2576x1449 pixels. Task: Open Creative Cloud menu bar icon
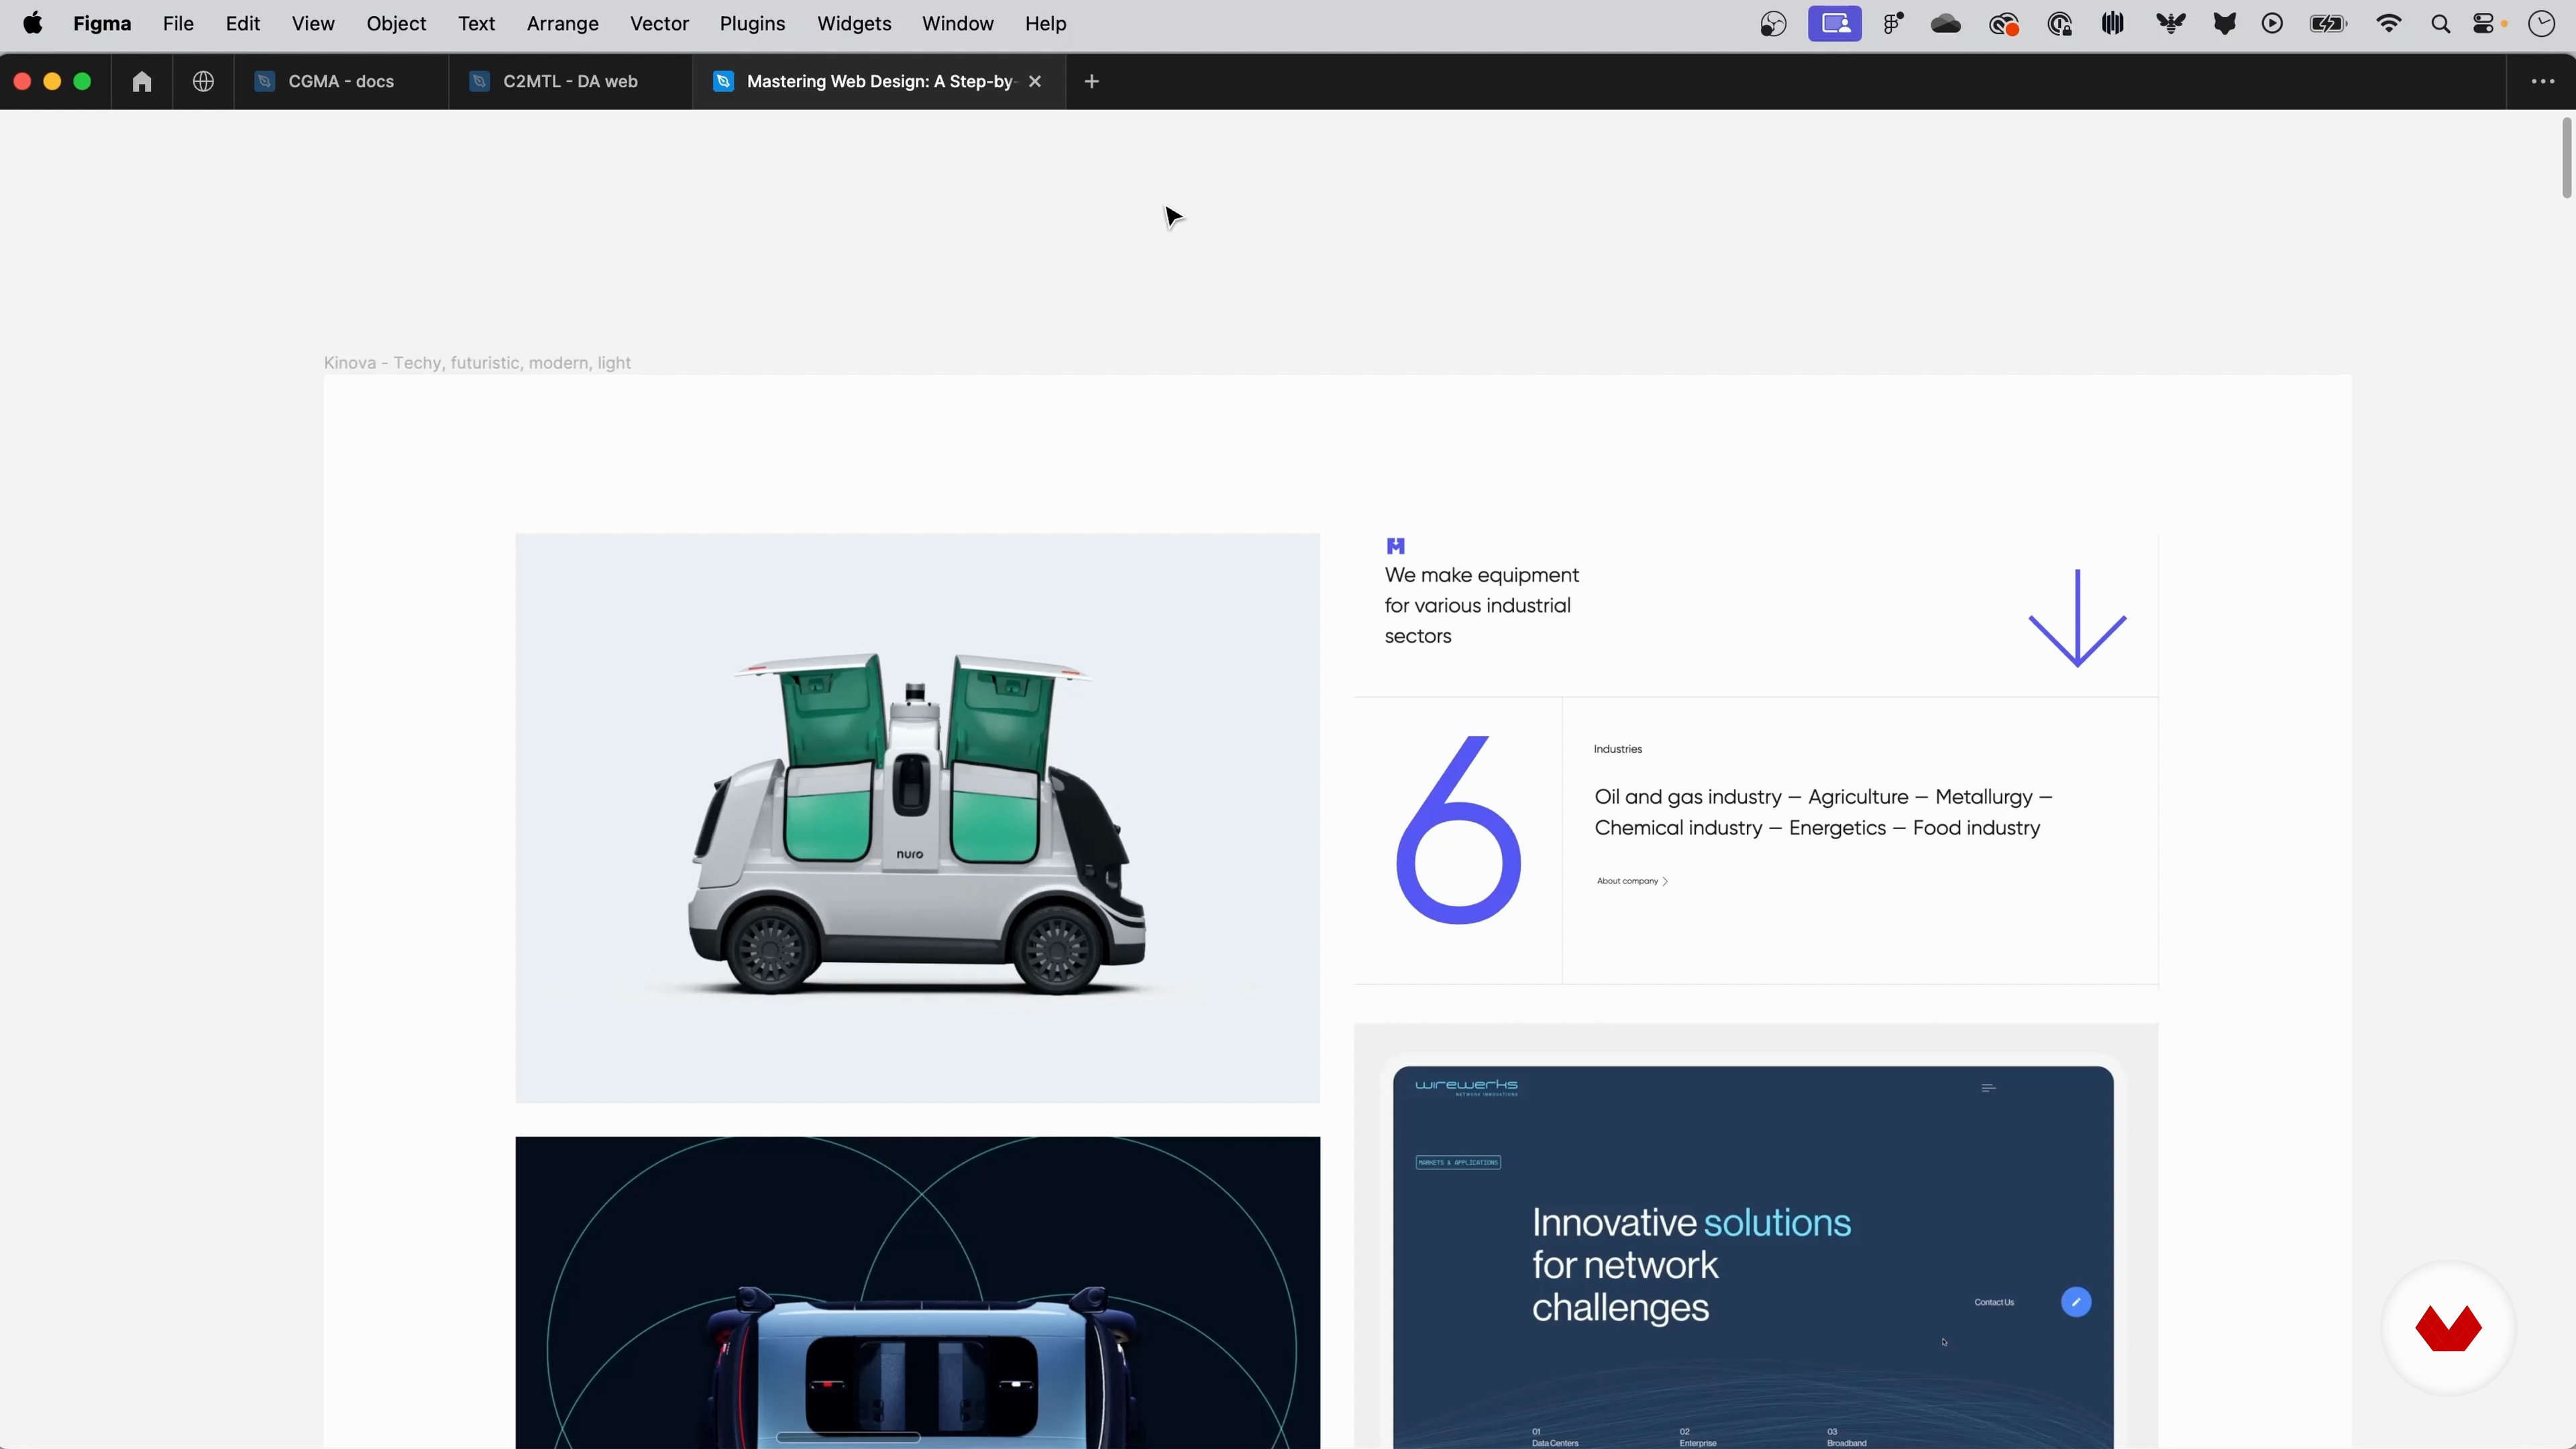click(x=2004, y=24)
